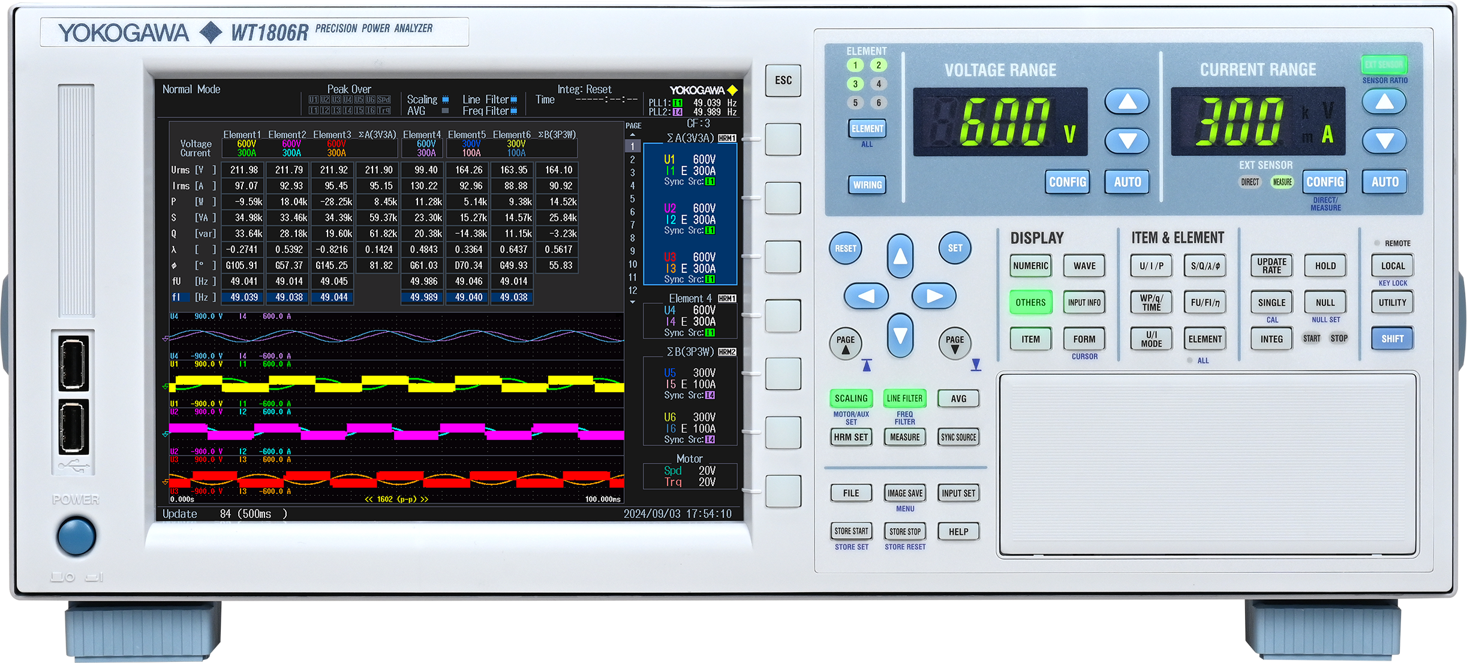Select element indicator 5
Viewport: 1467px width, 663px height.
click(x=855, y=103)
